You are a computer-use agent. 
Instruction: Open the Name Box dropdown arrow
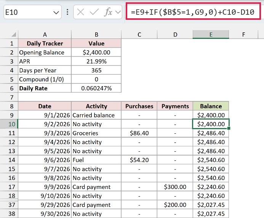point(56,13)
